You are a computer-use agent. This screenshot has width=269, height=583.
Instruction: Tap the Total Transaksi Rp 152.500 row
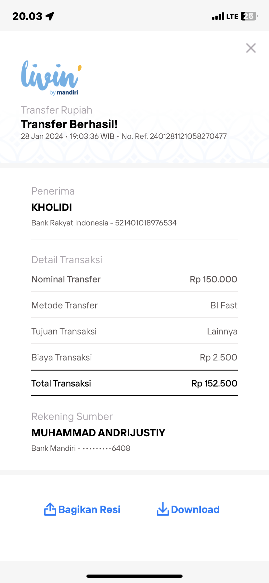click(x=134, y=383)
